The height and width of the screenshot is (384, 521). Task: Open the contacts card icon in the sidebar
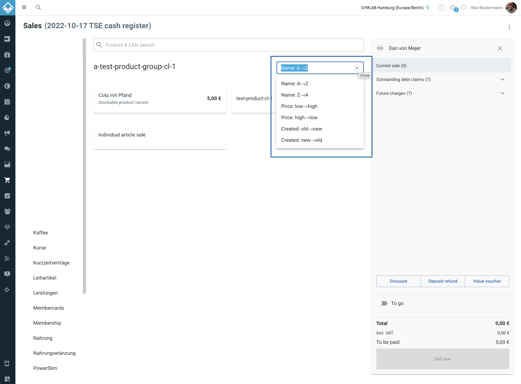tap(7, 55)
